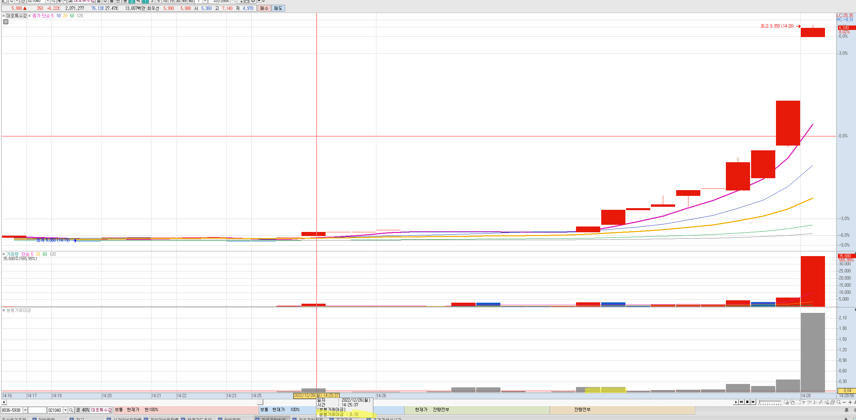Click the 021040 stock code field
856x420 pixels.
tap(55, 410)
